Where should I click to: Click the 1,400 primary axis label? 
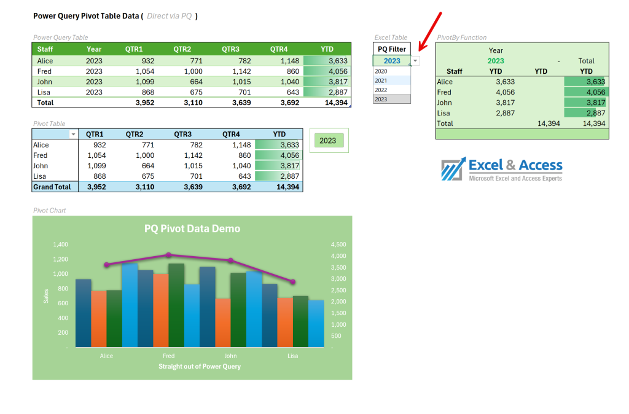pyautogui.click(x=61, y=244)
